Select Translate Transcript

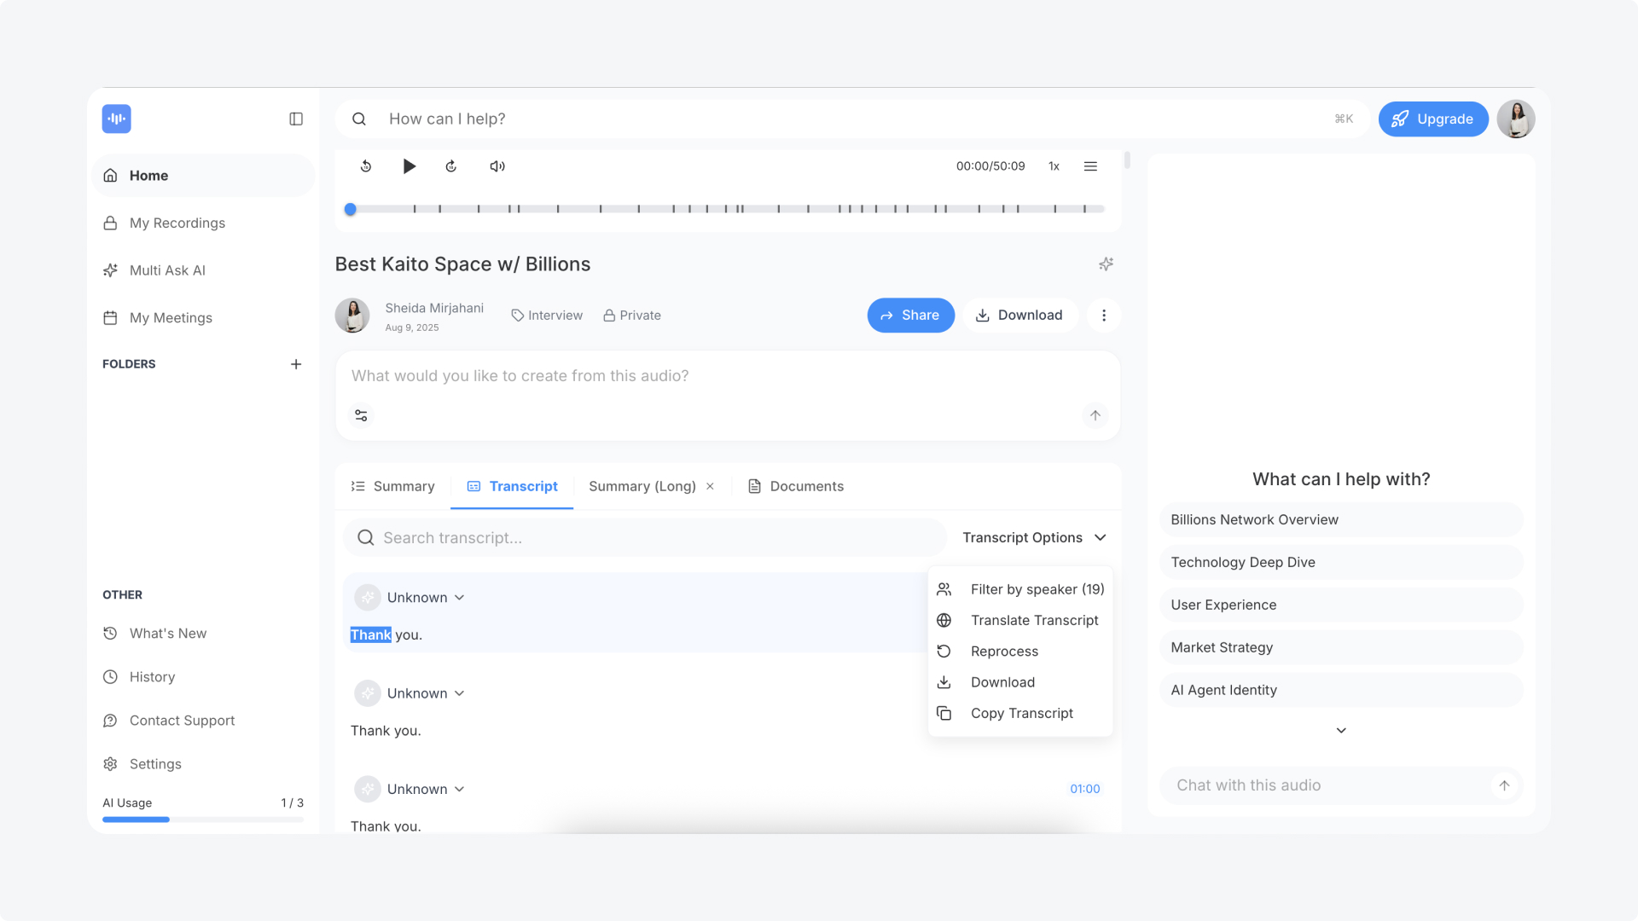pyautogui.click(x=1020, y=621)
